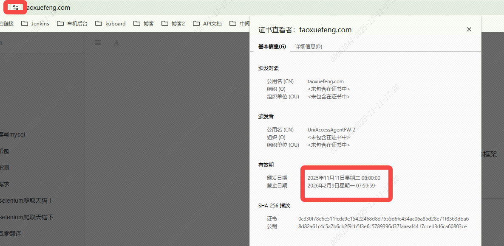Image resolution: width=504 pixels, height=246 pixels.
Task: Click the site information icon in address bar
Action: pos(16,8)
